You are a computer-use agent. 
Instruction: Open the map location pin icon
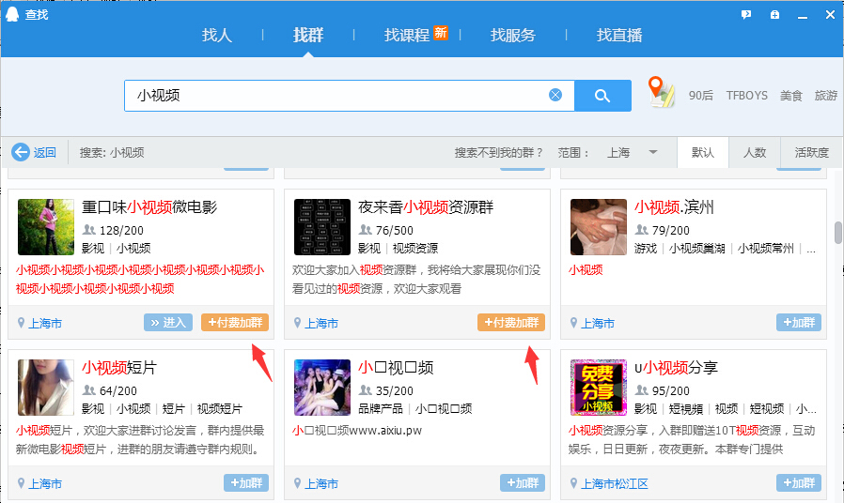(x=661, y=92)
